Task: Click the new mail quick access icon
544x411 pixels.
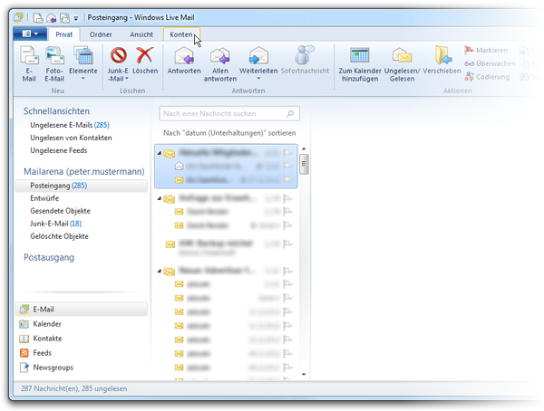Action: point(38,18)
